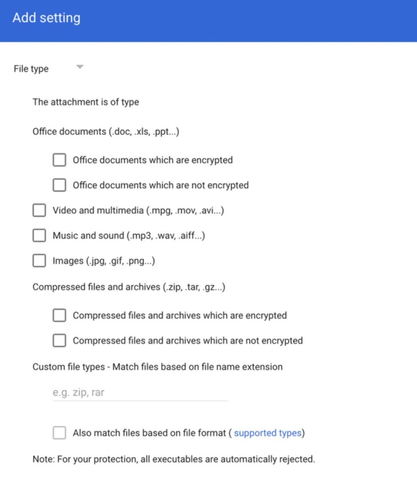Click the "Add setting" header title
The width and height of the screenshot is (417, 485).
tap(46, 18)
